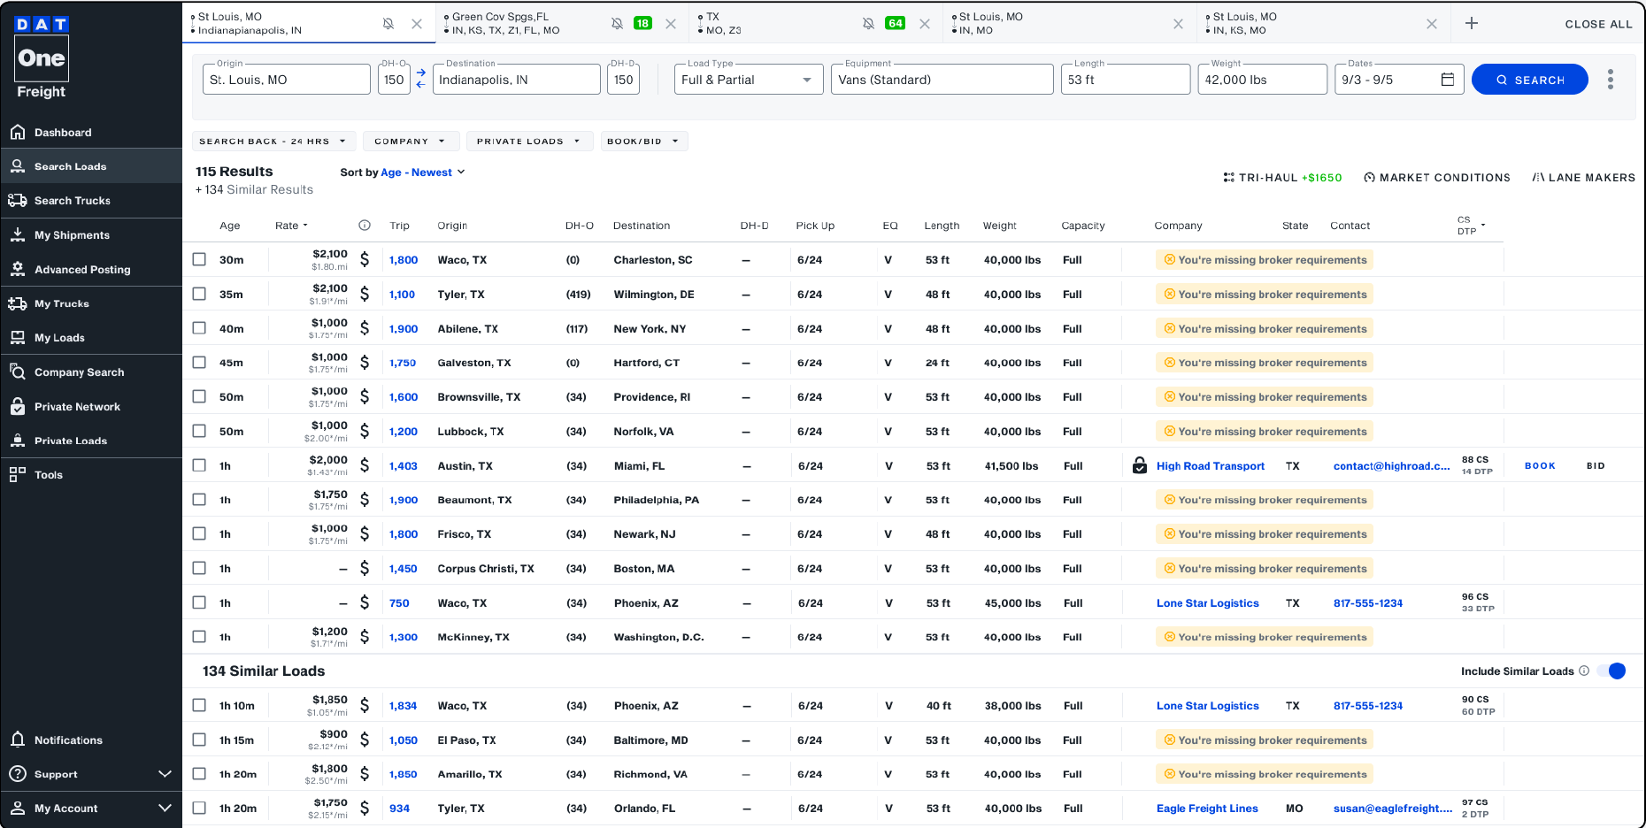
Task: Edit the Origin field St. Louis, MO
Action: coord(287,80)
